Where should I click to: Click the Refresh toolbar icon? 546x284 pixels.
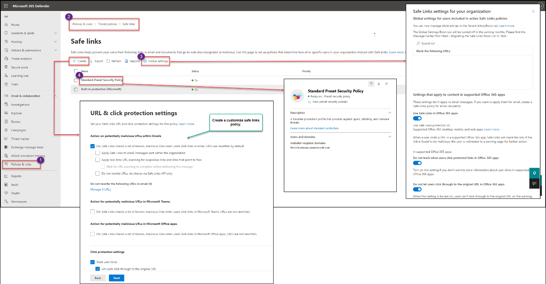point(108,61)
